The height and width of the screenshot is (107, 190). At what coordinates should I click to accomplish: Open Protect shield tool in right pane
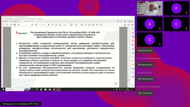tap(133, 73)
